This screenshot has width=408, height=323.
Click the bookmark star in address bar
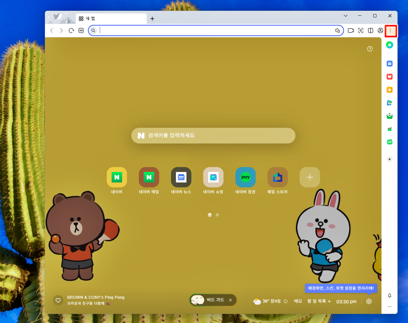coord(337,30)
